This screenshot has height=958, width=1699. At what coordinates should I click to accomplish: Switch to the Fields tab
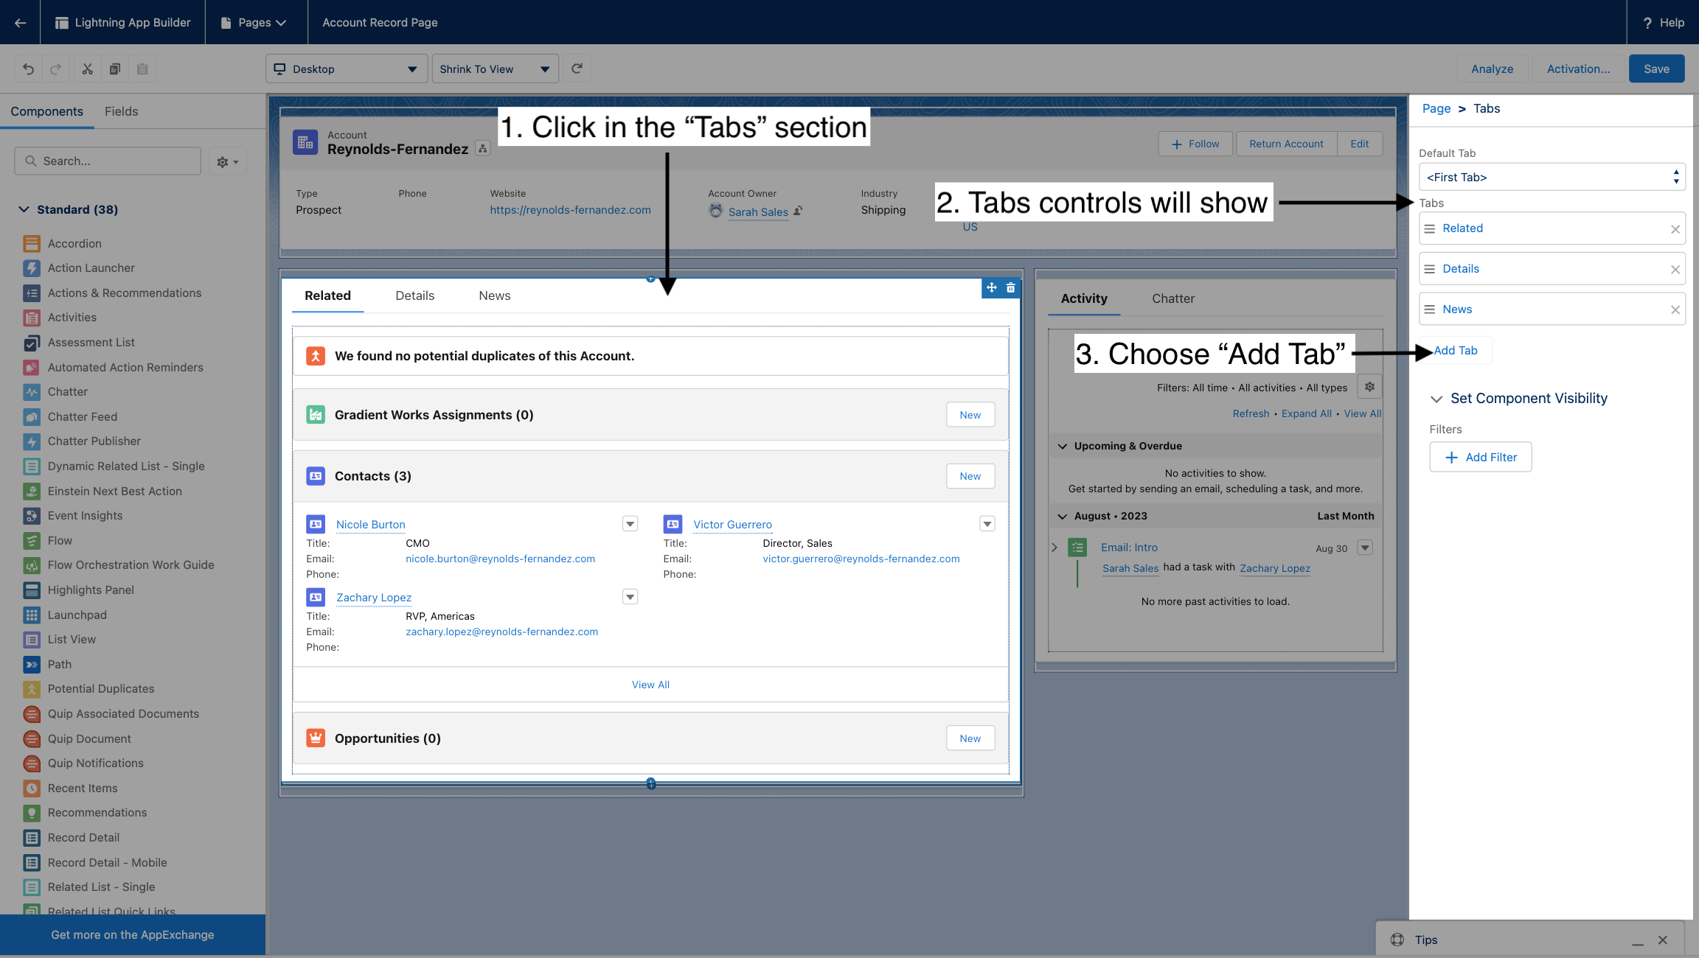pyautogui.click(x=121, y=111)
